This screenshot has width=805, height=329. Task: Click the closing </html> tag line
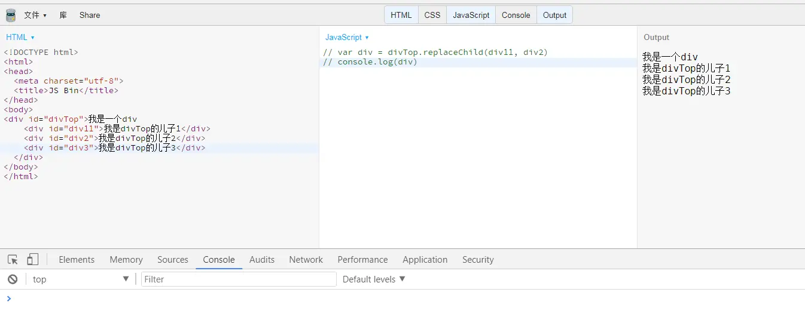[x=21, y=177]
